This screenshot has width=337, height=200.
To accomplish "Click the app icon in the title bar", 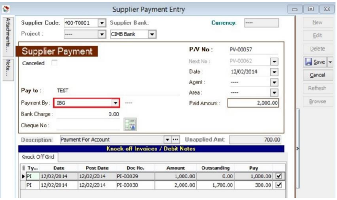I will (7, 9).
